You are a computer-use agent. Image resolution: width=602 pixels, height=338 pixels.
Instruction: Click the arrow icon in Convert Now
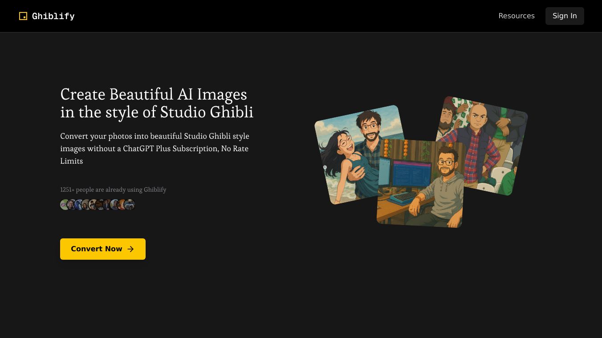[x=130, y=249]
